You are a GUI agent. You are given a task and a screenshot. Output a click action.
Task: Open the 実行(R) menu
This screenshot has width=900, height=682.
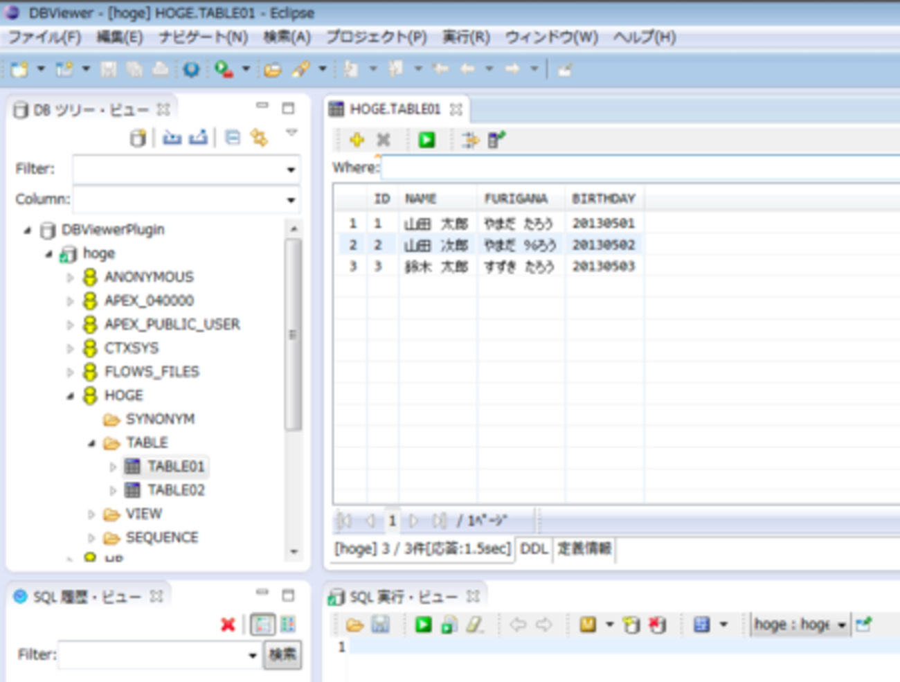(466, 37)
